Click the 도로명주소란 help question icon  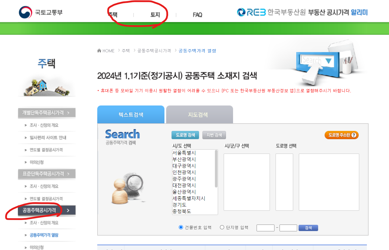(354, 135)
